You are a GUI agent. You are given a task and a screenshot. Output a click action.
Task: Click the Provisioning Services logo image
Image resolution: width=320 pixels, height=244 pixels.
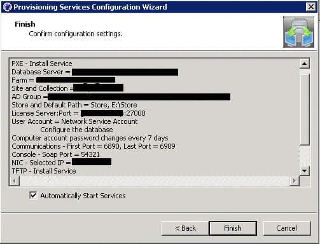click(298, 32)
